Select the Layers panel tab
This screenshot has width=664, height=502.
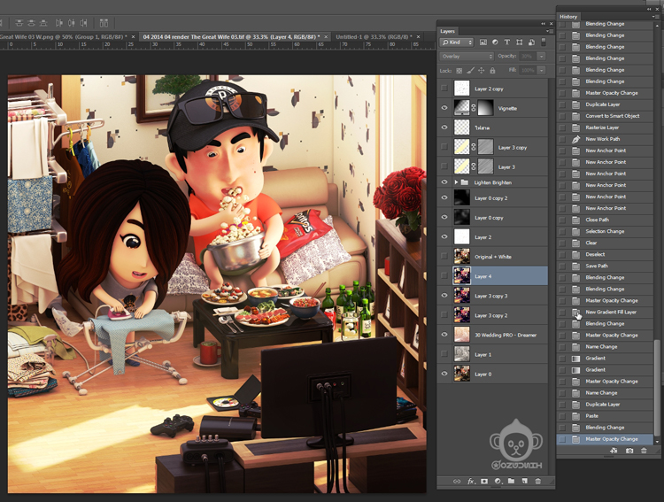pyautogui.click(x=448, y=31)
